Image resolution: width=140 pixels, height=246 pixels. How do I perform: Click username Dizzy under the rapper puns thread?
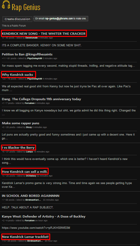(29, 127)
